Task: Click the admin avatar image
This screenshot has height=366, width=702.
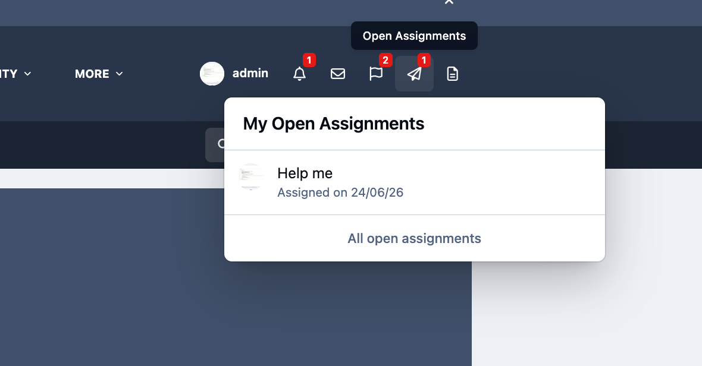Action: (x=212, y=74)
